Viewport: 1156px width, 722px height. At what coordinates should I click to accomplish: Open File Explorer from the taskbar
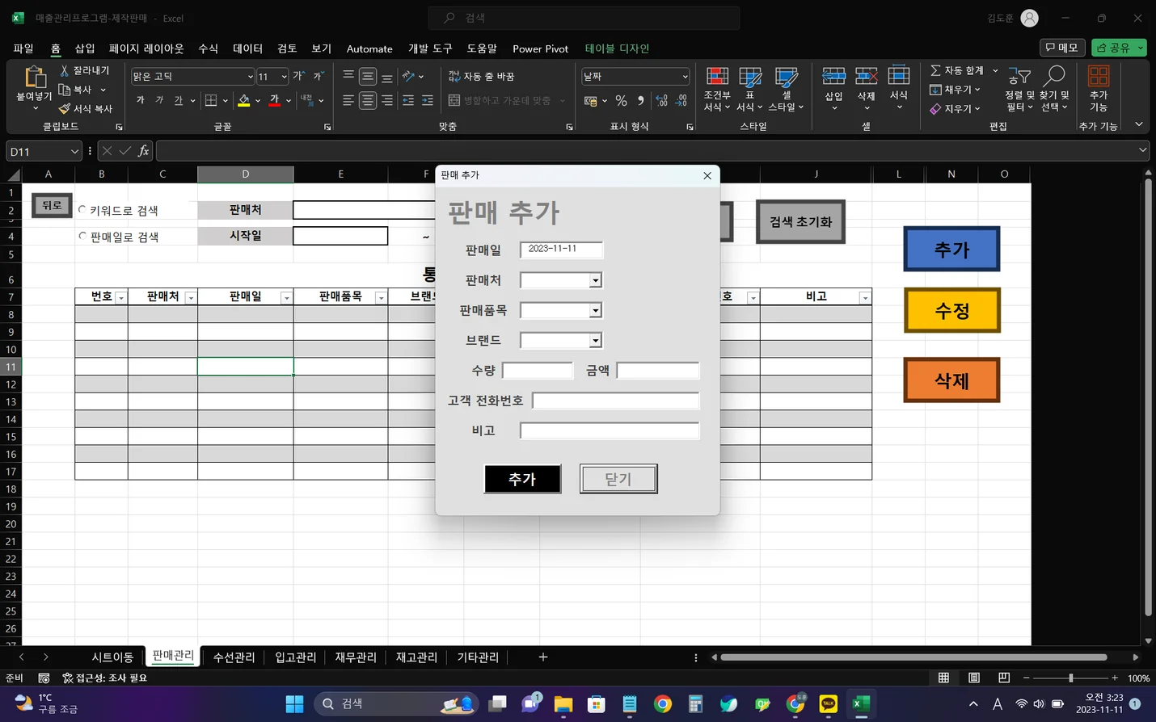click(563, 704)
